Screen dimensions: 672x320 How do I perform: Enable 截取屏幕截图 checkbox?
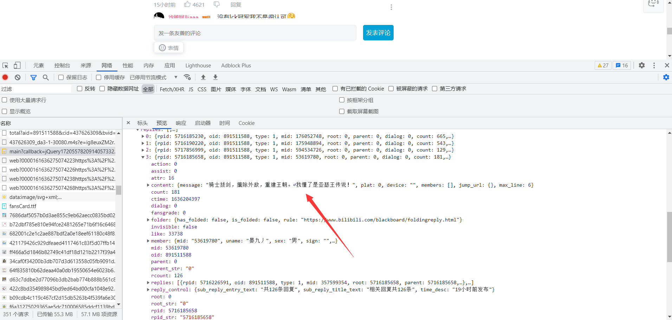click(x=342, y=111)
